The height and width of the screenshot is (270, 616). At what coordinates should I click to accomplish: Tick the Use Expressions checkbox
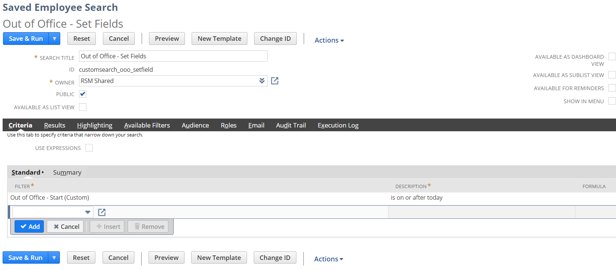[x=89, y=148]
